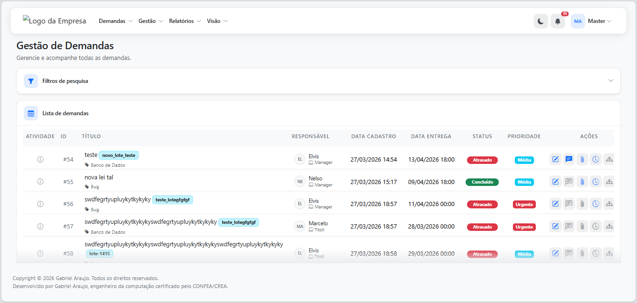Image resolution: width=637 pixels, height=303 pixels.
Task: Click the novo_lote_teste tag
Action: coord(119,155)
